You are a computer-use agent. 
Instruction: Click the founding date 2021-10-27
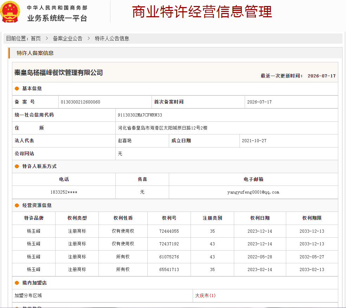(x=254, y=141)
